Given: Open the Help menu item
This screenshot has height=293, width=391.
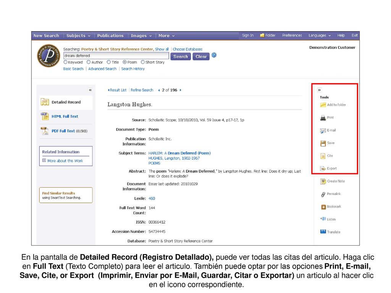Looking at the screenshot, I should (341, 35).
